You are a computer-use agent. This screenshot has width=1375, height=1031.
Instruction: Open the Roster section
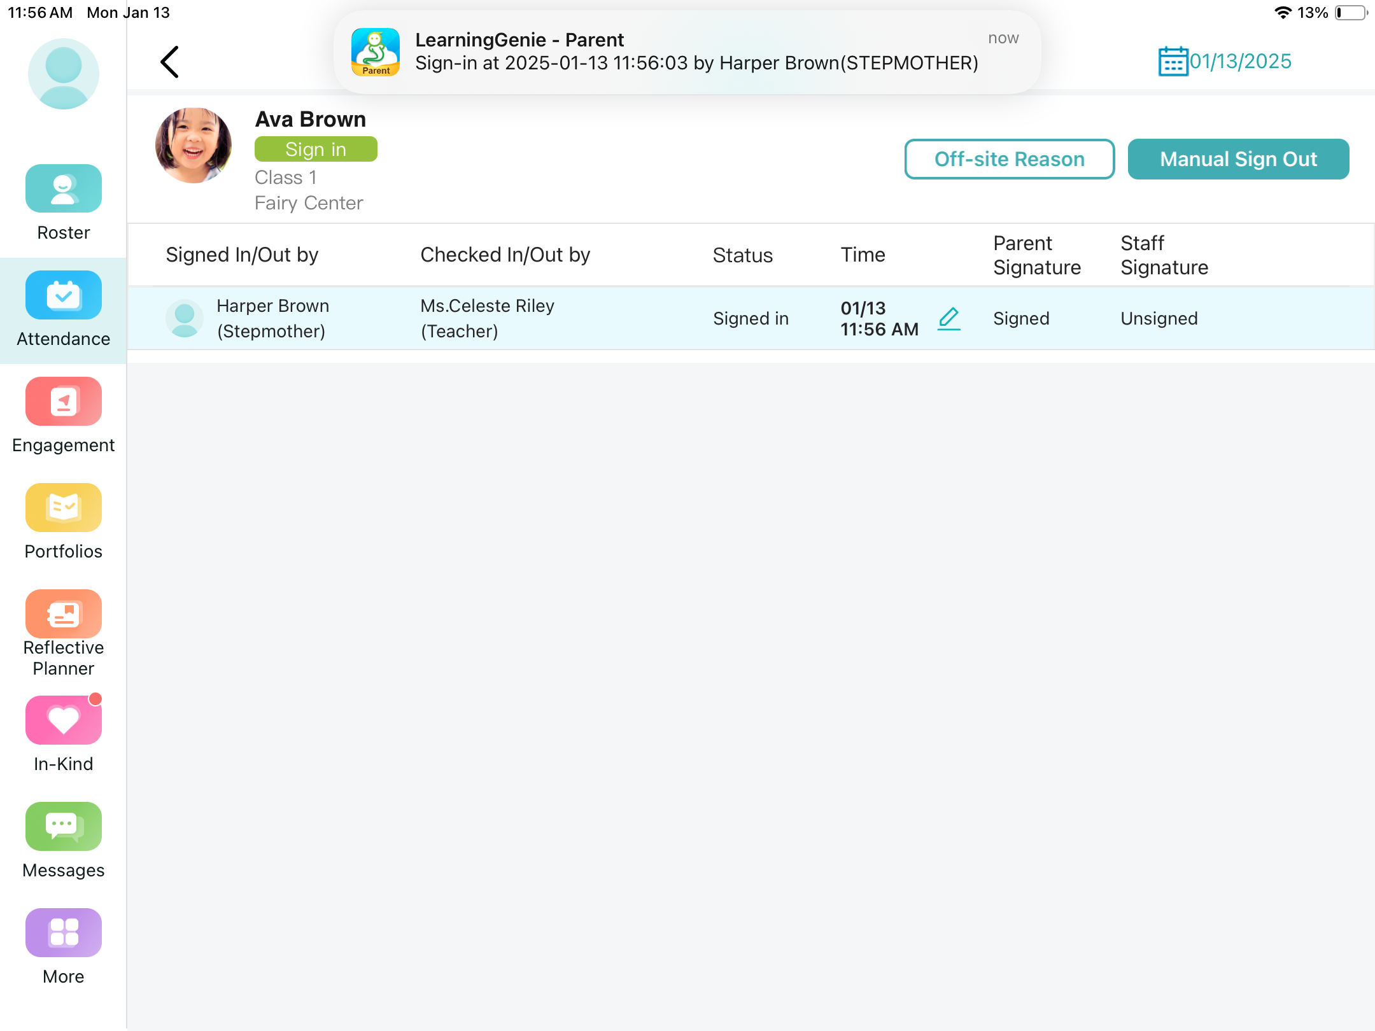(x=64, y=202)
